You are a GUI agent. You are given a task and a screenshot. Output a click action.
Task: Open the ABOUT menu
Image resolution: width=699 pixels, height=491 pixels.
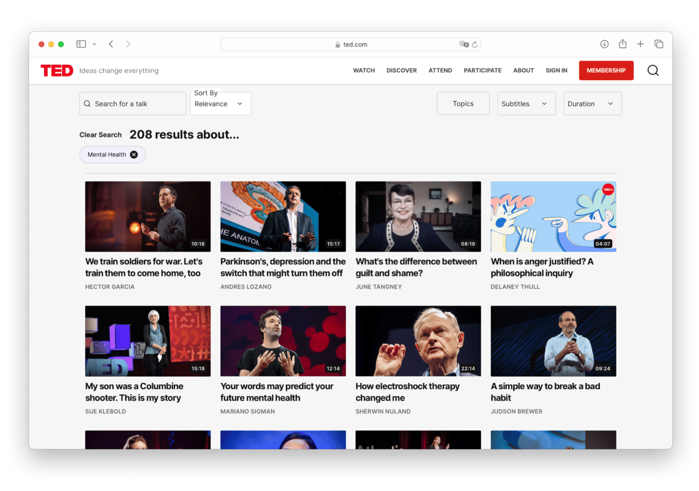click(x=523, y=70)
